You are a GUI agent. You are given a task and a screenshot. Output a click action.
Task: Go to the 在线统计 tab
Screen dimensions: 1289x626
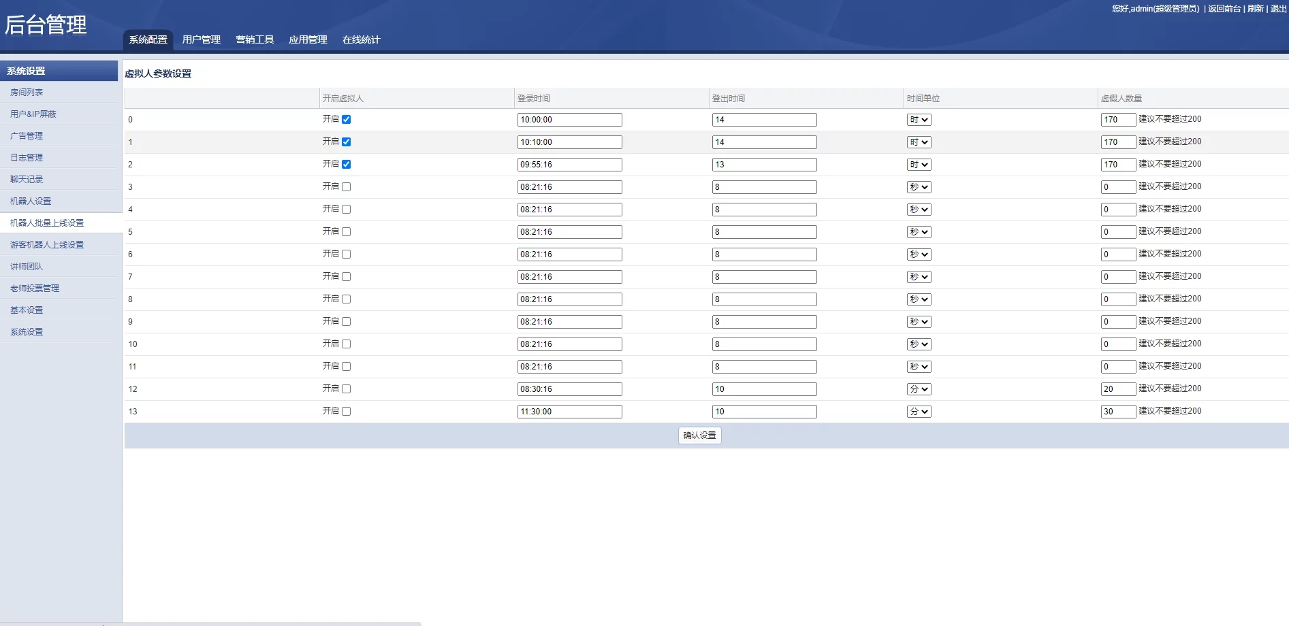tap(361, 39)
